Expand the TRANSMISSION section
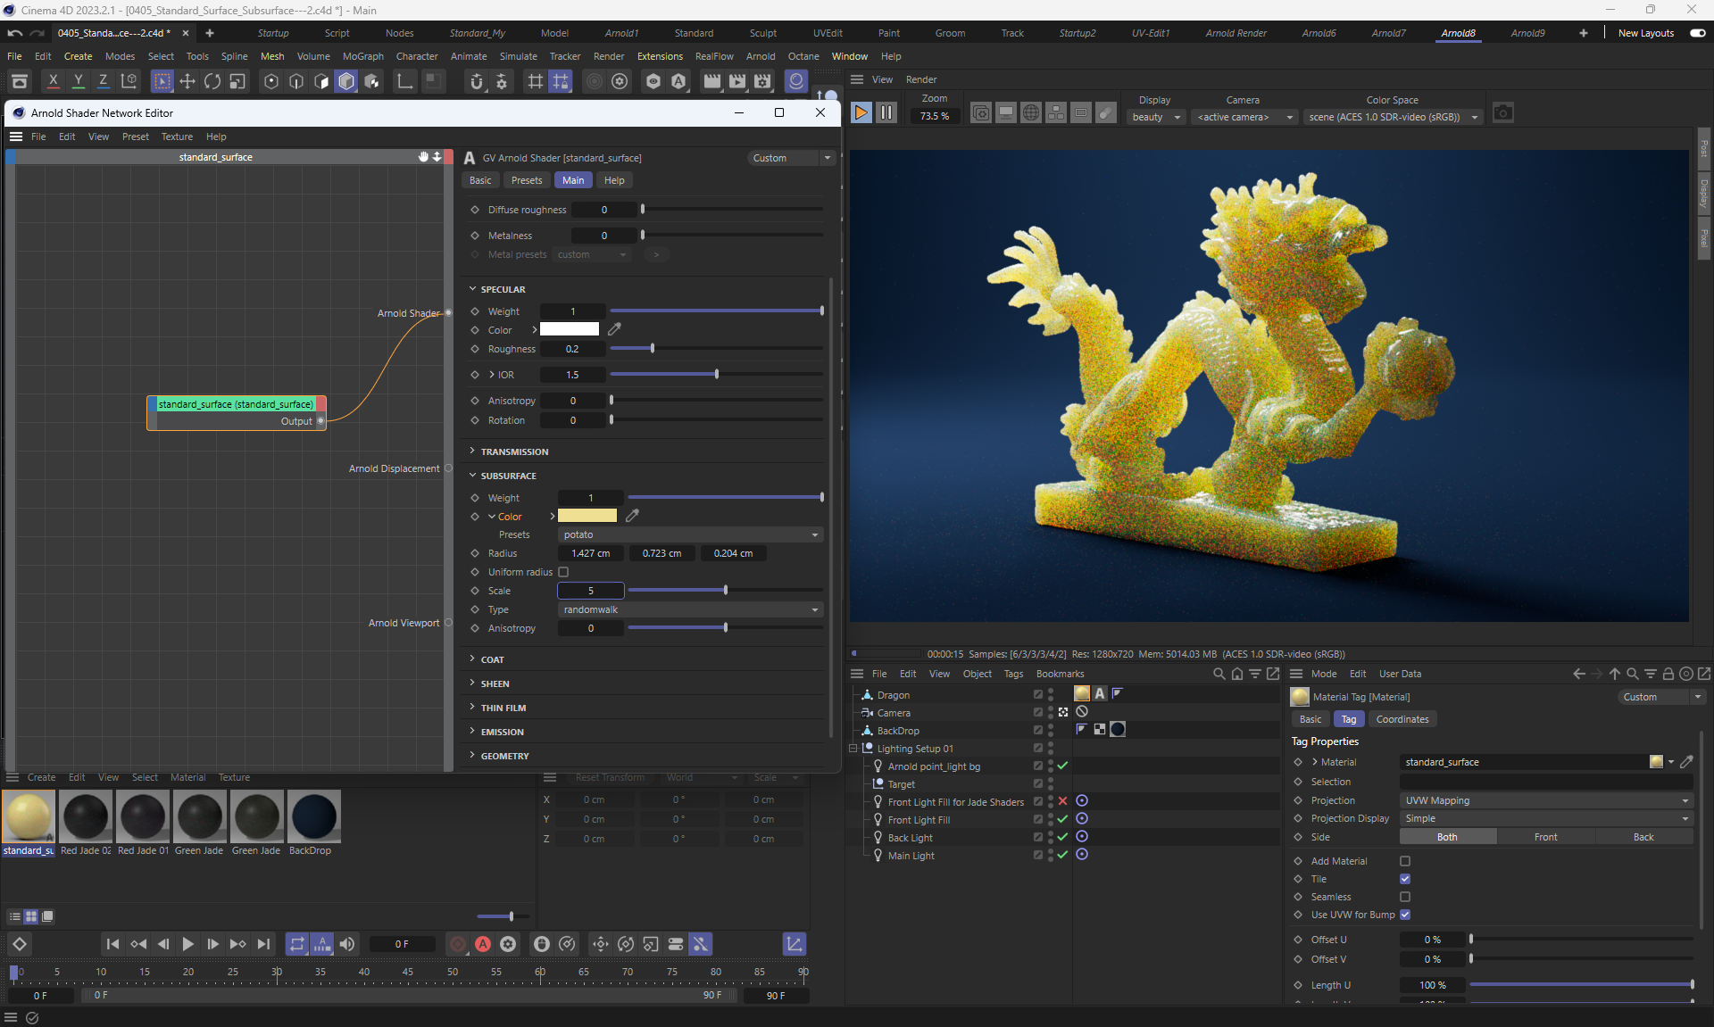Screen dimensions: 1714x1027 [514, 451]
